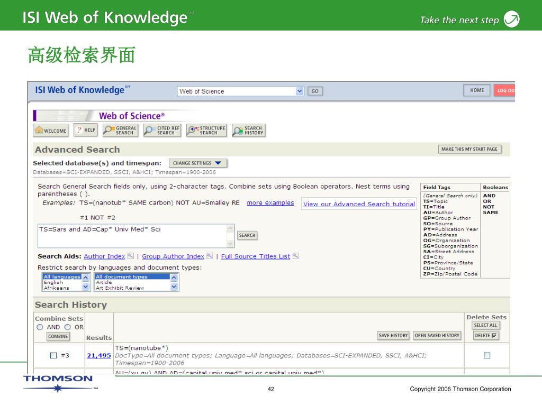The height and width of the screenshot is (406, 542).
Task: Expand the Change Settings dropdown
Action: coord(198,163)
